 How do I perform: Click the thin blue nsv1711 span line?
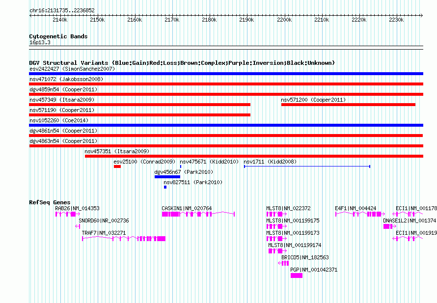[307, 166]
